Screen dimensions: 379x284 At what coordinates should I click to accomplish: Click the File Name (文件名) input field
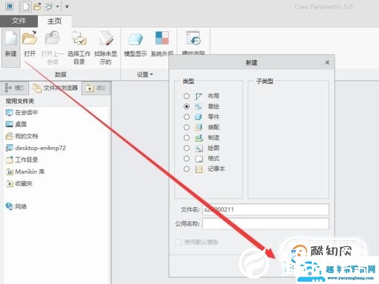(x=266, y=210)
